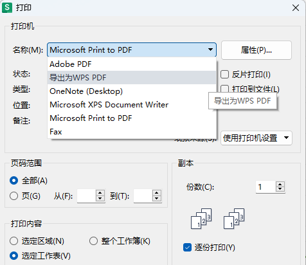This screenshot has width=306, height=265.
Task: Choose Microsoft Print to PDF list entry
Action: (x=132, y=118)
